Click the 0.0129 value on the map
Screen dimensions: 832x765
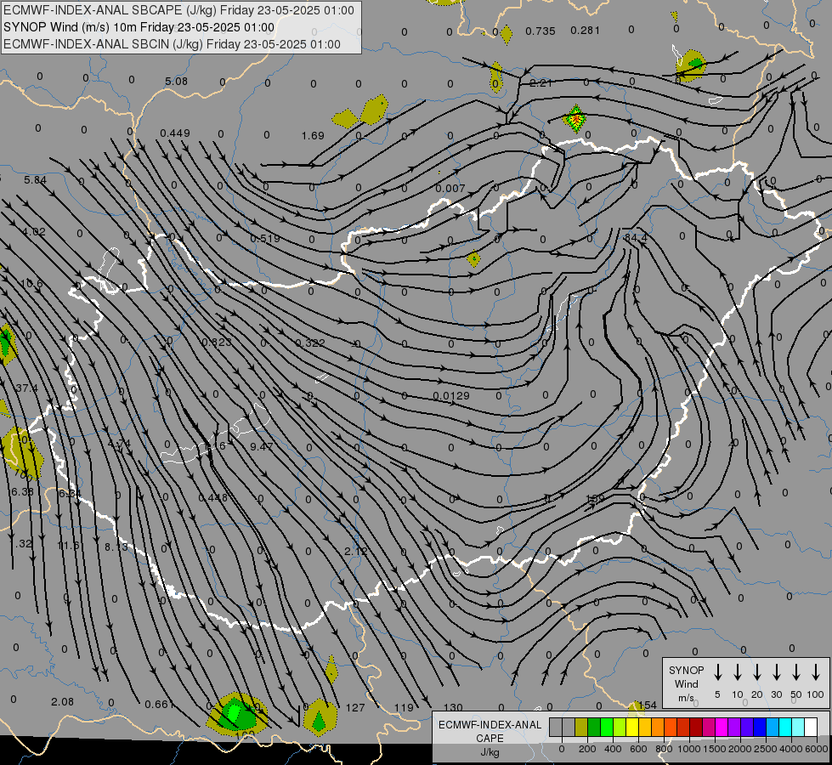coord(451,395)
